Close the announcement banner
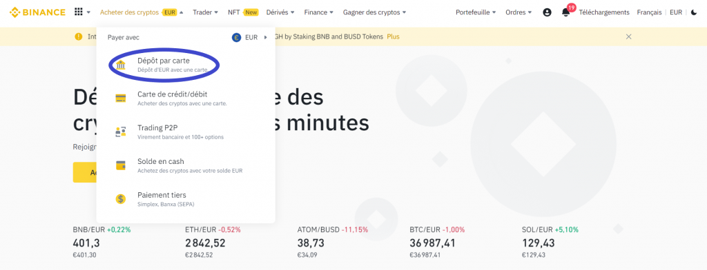Viewport: 707px width, 270px height. pyautogui.click(x=628, y=37)
